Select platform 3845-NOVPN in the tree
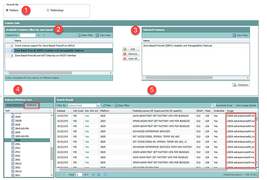This screenshot has width=267, height=180. (x=22, y=129)
